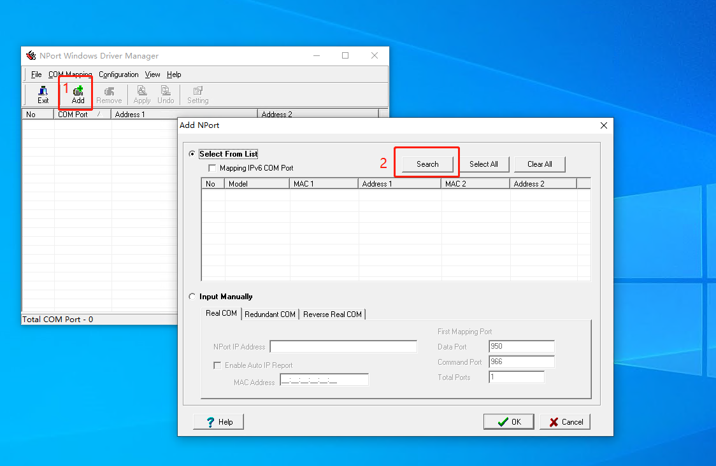Click the Select All button
Image resolution: width=716 pixels, height=466 pixels.
pos(483,164)
